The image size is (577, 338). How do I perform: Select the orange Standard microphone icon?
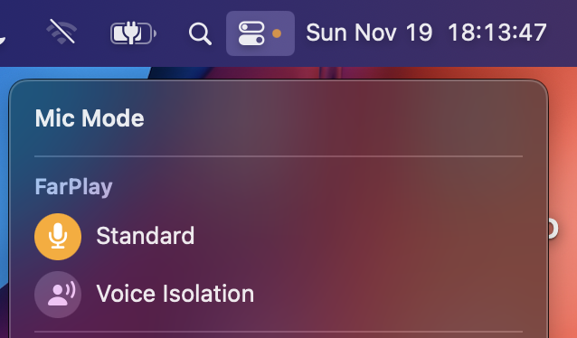tap(58, 237)
